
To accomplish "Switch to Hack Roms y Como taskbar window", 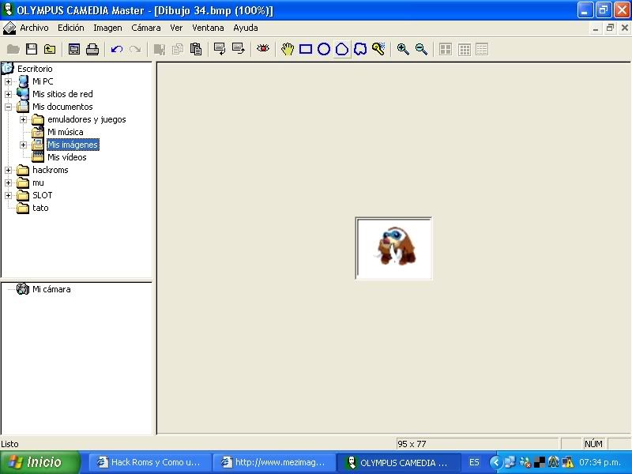I will pyautogui.click(x=149, y=462).
